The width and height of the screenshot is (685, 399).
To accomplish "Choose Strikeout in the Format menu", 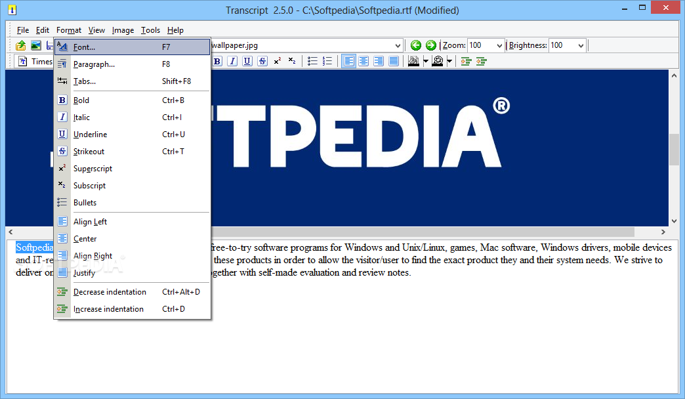I will tap(133, 151).
